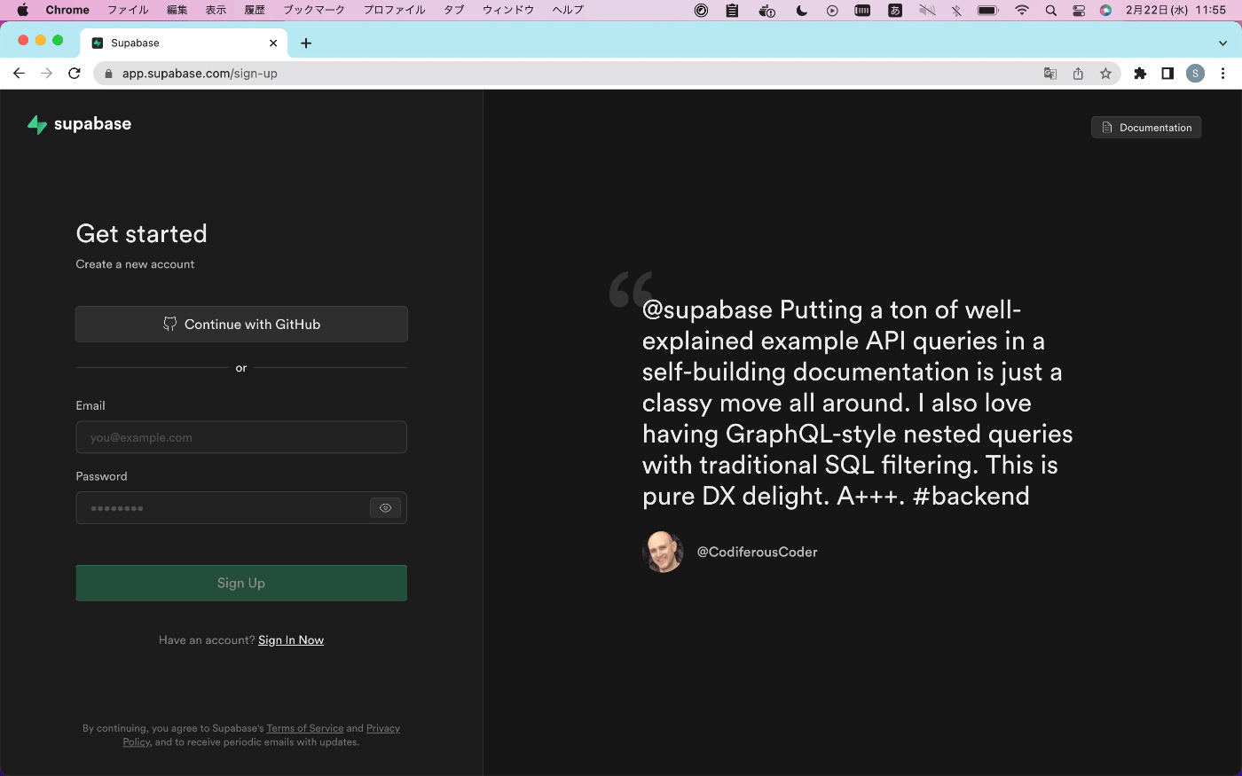The image size is (1242, 776).
Task: Open the share icon in the address bar
Action: click(1078, 74)
